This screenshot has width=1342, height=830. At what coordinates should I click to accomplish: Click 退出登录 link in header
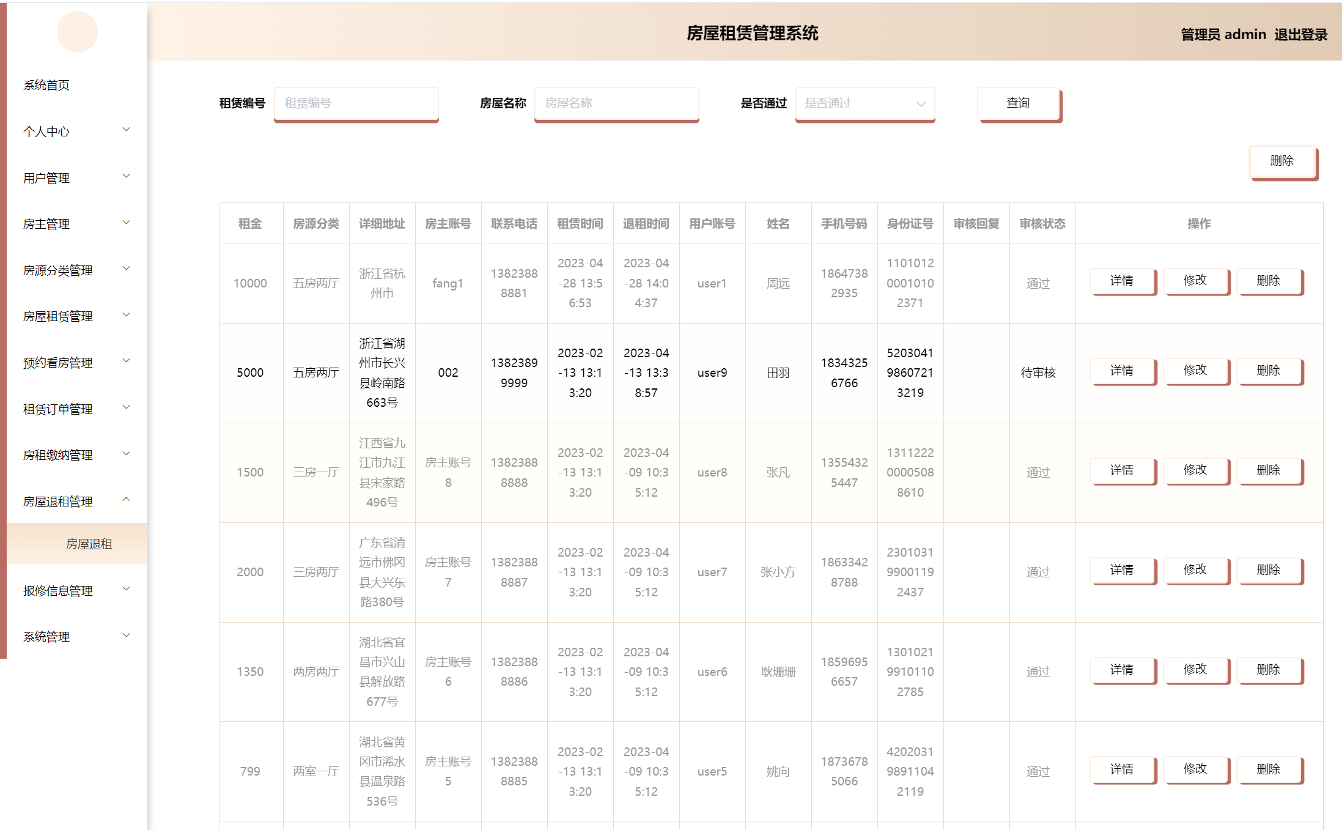pyautogui.click(x=1300, y=35)
